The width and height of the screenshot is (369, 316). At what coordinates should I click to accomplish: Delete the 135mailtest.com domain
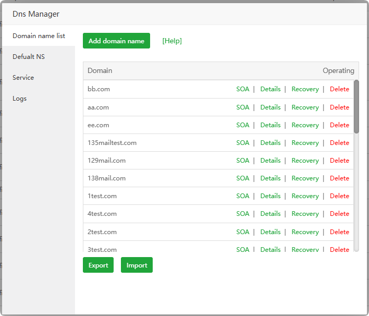[339, 143]
